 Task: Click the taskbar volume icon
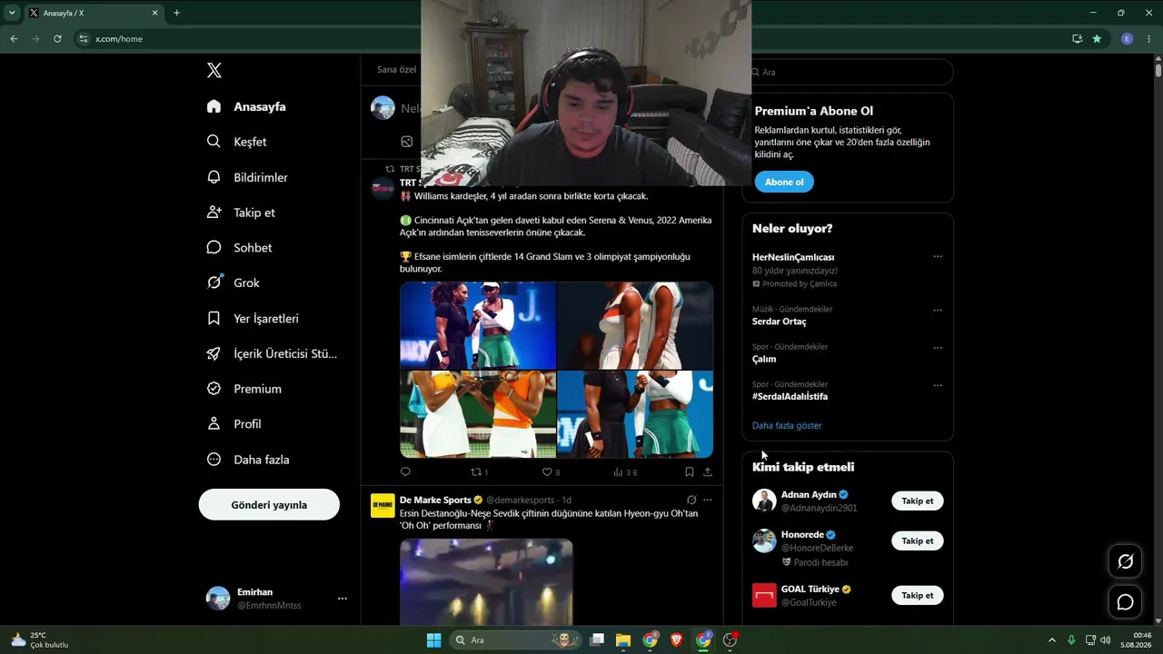click(x=1105, y=639)
